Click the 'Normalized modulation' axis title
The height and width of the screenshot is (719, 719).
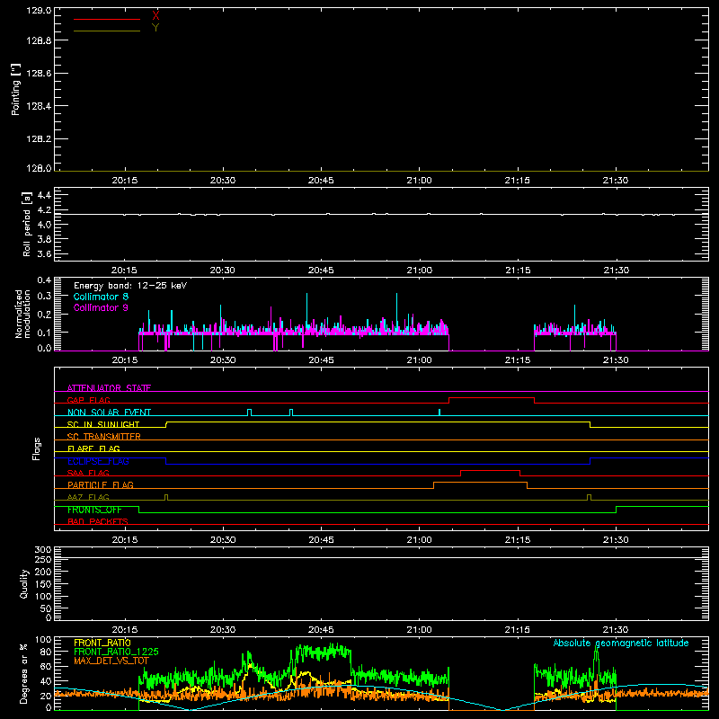[x=22, y=314]
